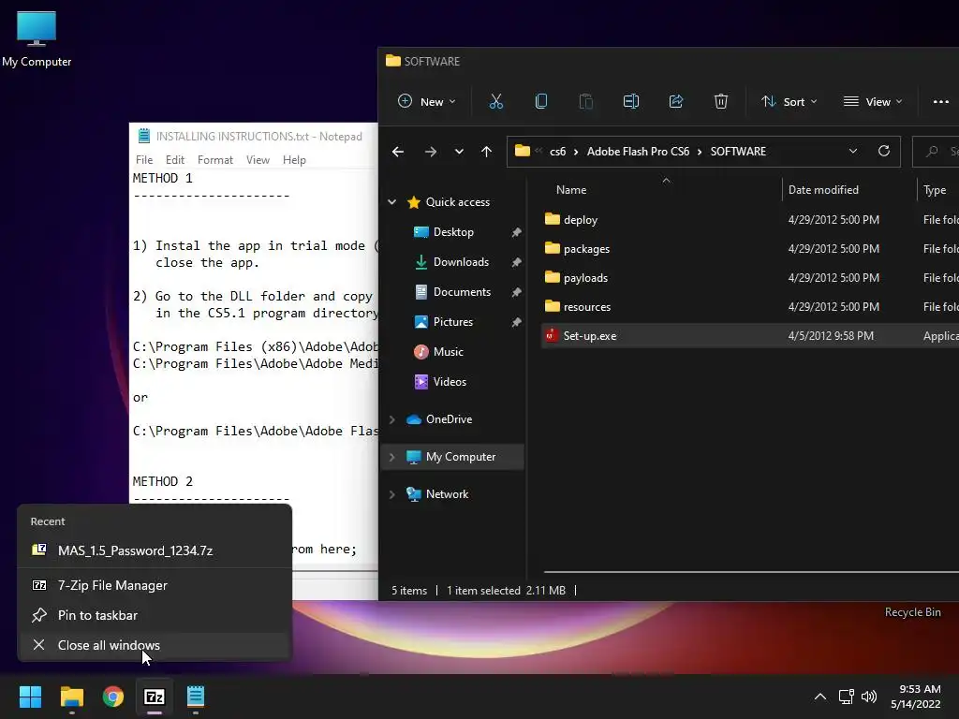Viewport: 959px width, 719px height.
Task: Open the clock and date flyout
Action: [x=916, y=697]
